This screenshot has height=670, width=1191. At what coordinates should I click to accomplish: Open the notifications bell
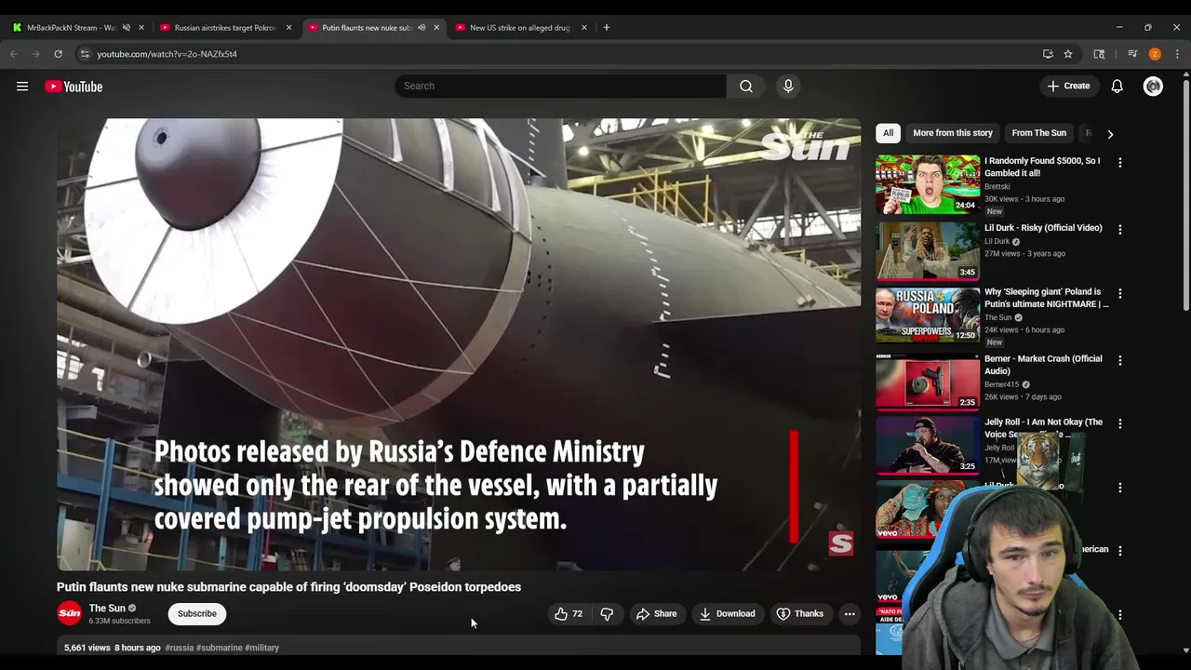pyautogui.click(x=1117, y=86)
